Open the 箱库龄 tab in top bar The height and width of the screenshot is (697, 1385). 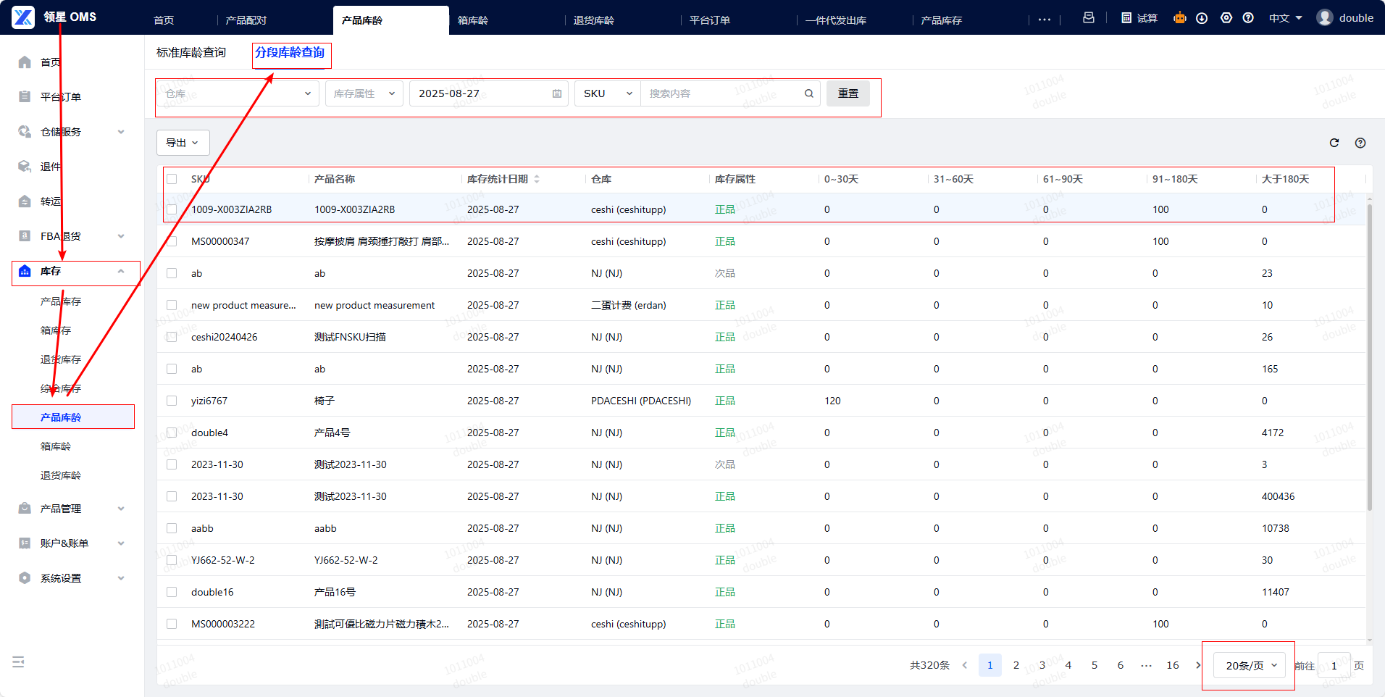(473, 20)
